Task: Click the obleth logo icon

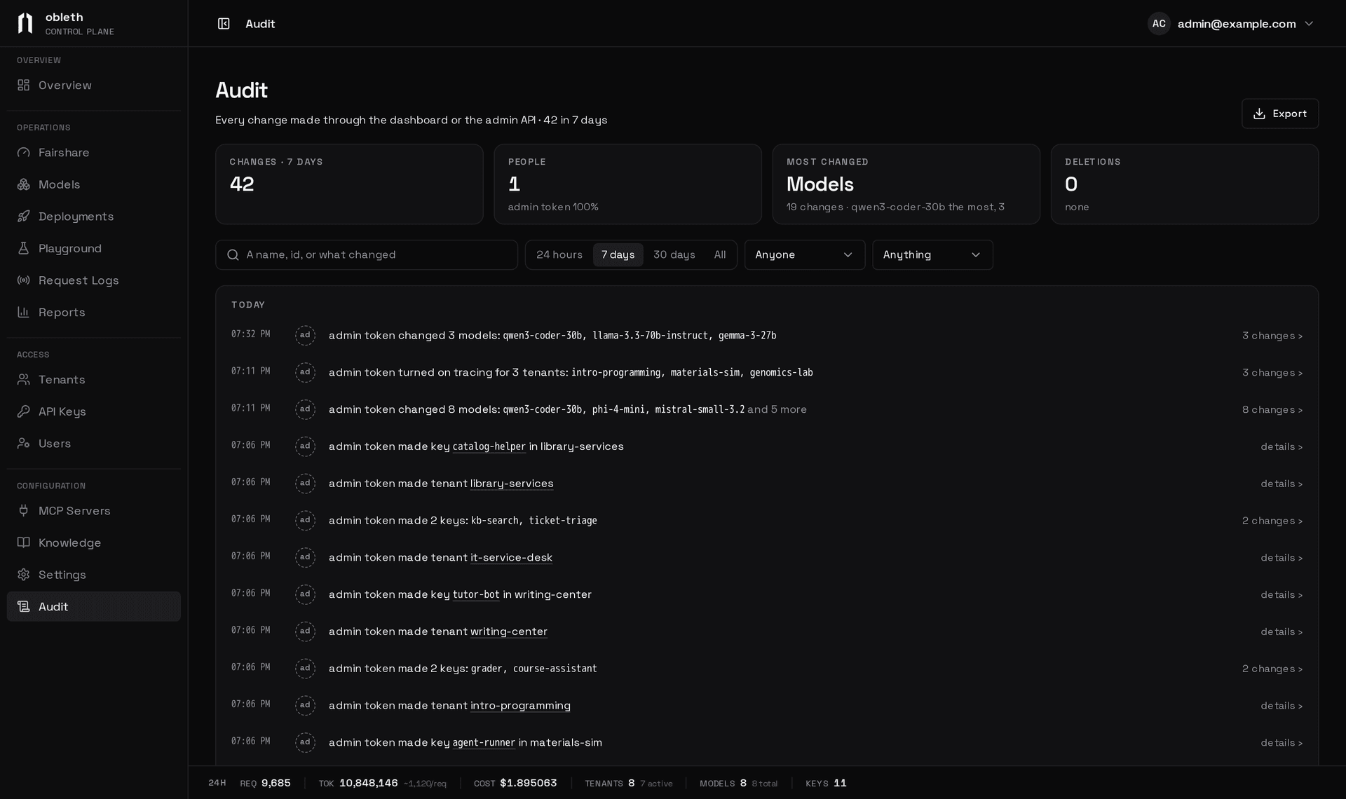Action: pyautogui.click(x=25, y=23)
